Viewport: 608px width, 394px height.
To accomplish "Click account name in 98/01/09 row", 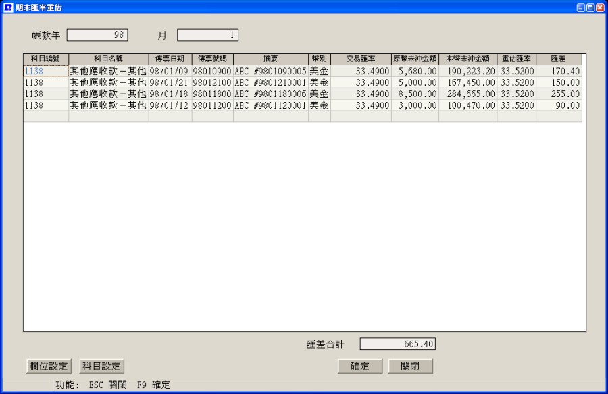I will [x=109, y=72].
